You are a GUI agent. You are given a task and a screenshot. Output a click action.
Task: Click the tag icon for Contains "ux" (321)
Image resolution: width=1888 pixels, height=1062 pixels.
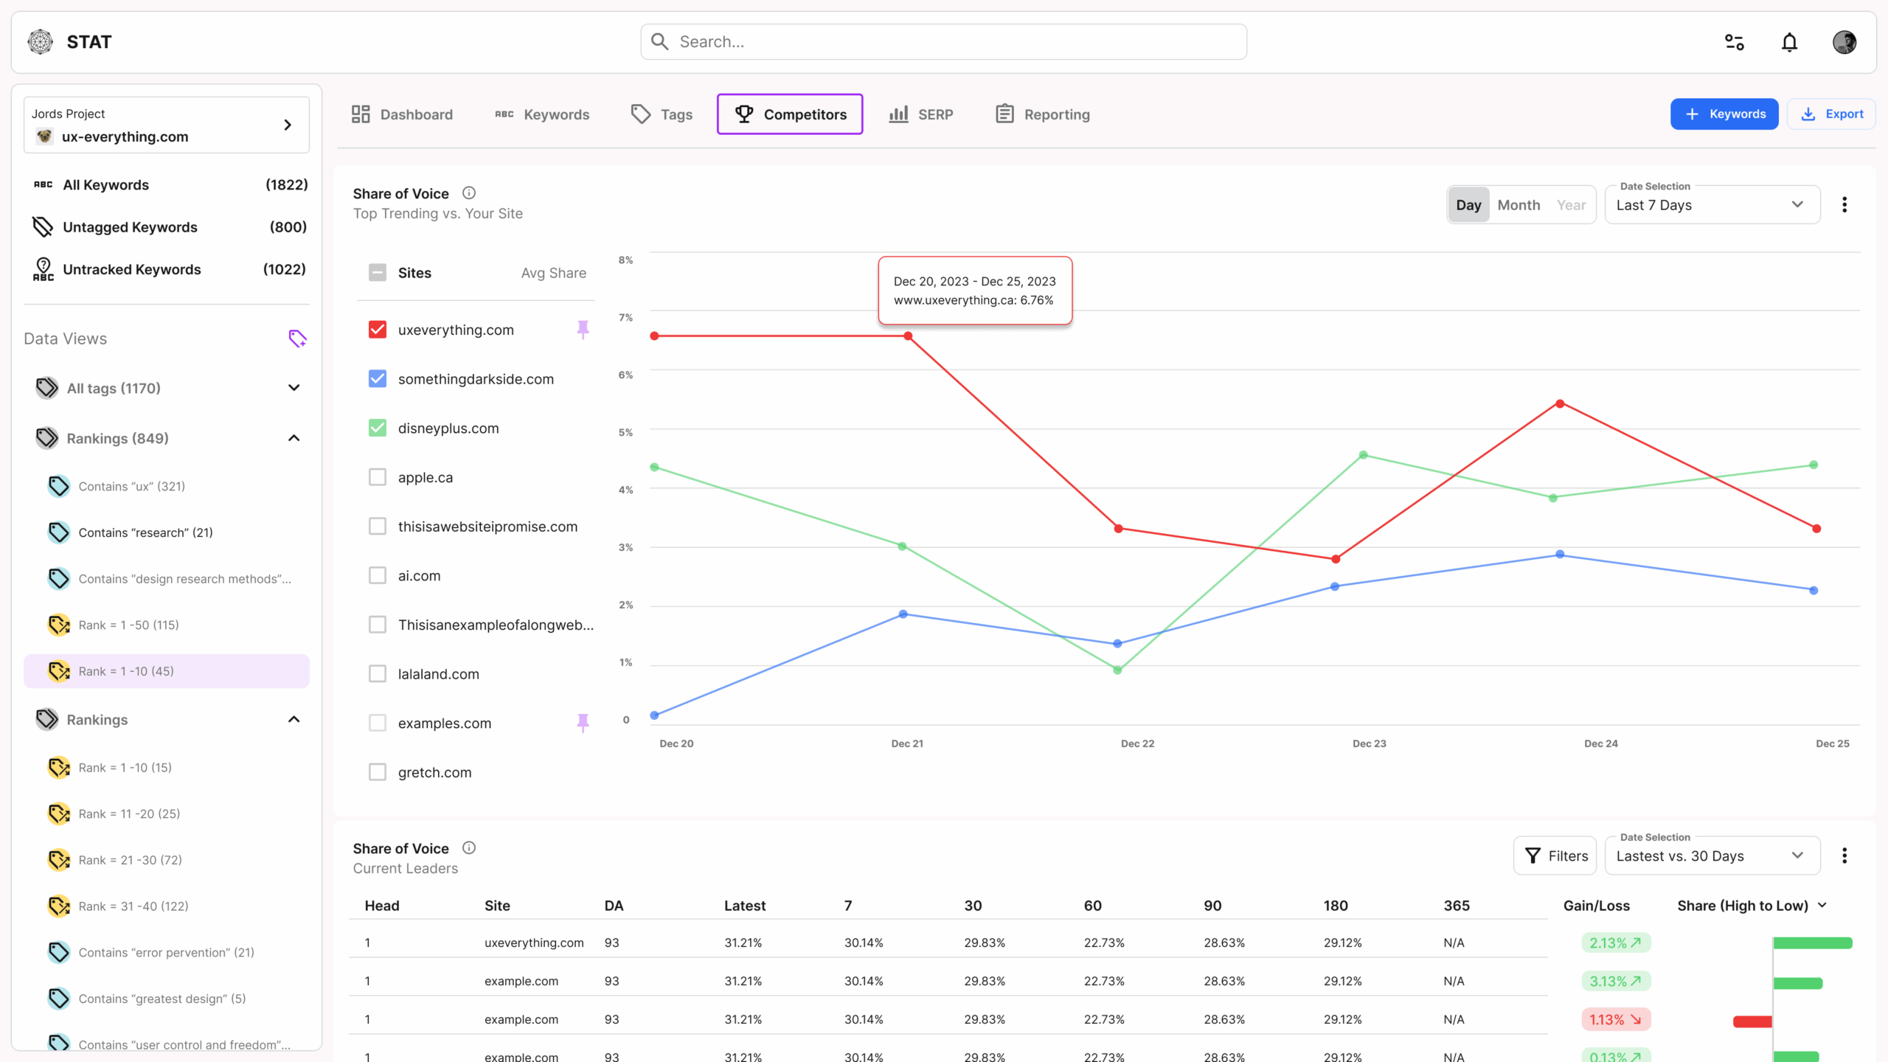(59, 486)
